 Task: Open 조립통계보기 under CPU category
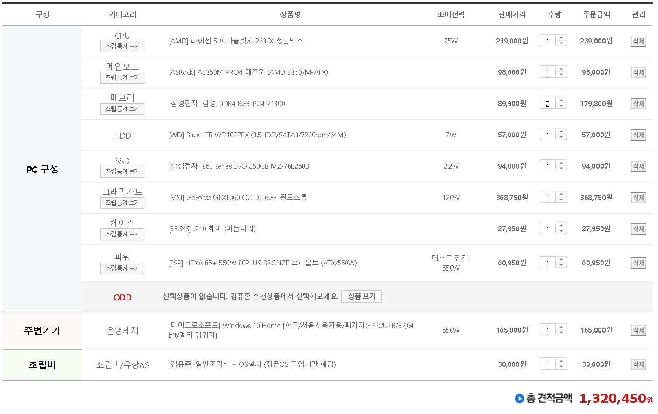(x=122, y=46)
